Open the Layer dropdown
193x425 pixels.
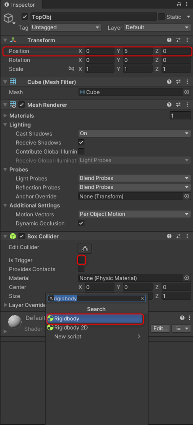(157, 27)
